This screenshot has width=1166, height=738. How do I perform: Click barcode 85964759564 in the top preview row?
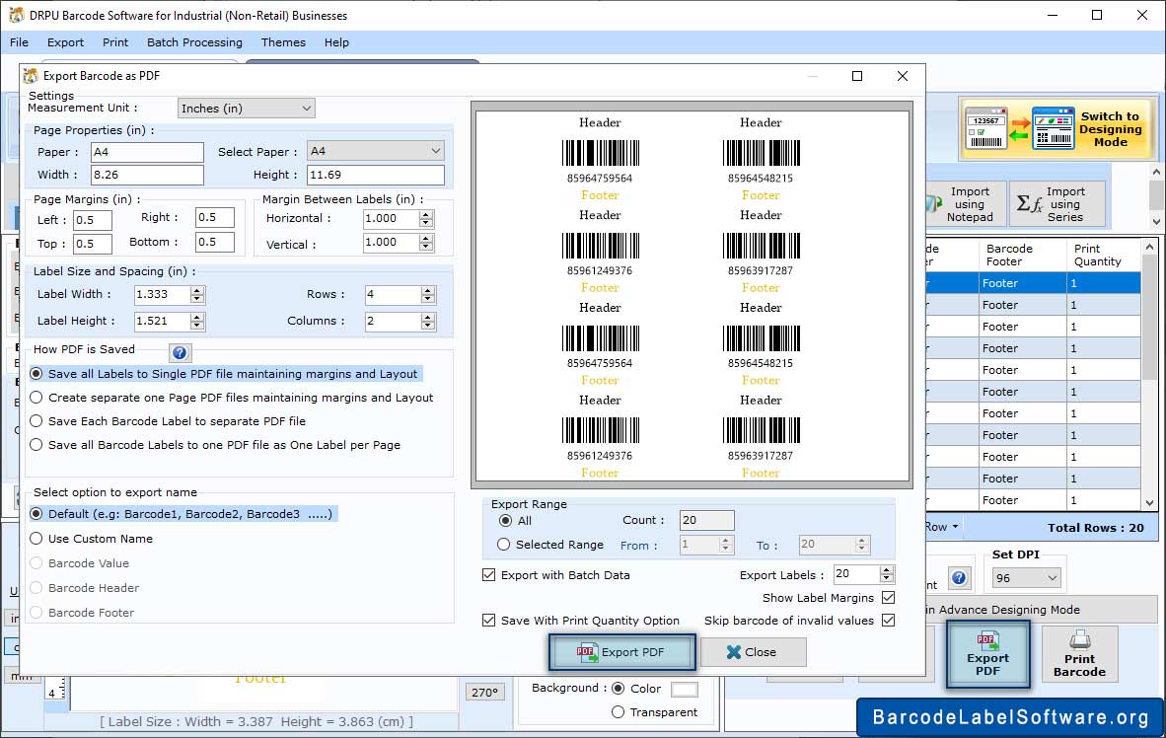click(600, 154)
